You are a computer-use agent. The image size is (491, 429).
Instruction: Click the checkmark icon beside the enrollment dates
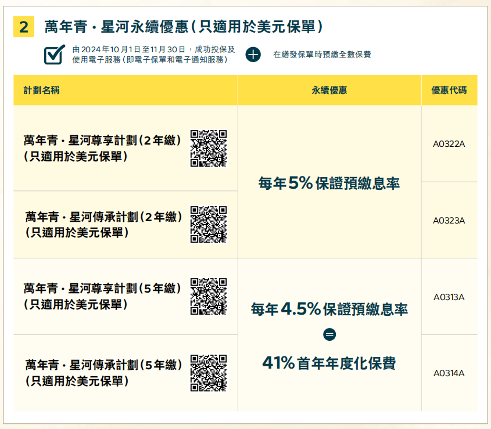tap(55, 55)
